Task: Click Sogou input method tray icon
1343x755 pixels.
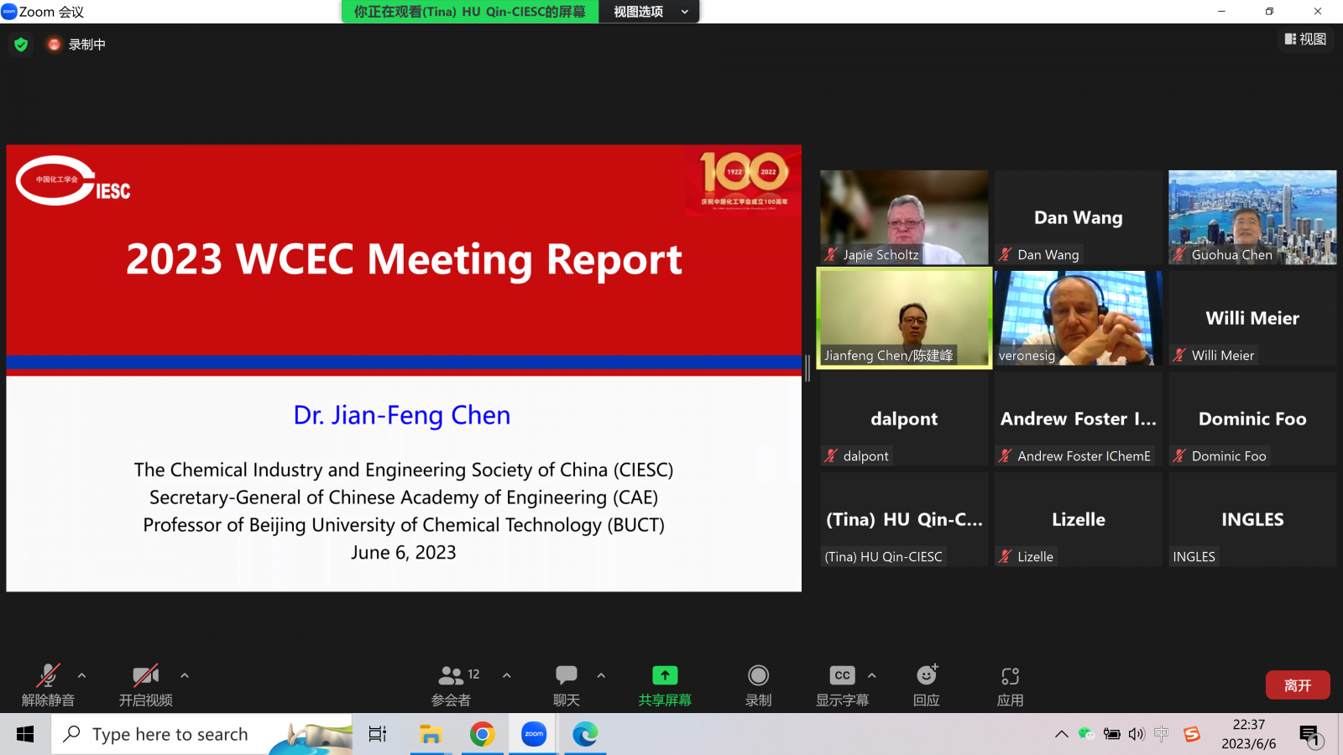Action: click(1192, 735)
